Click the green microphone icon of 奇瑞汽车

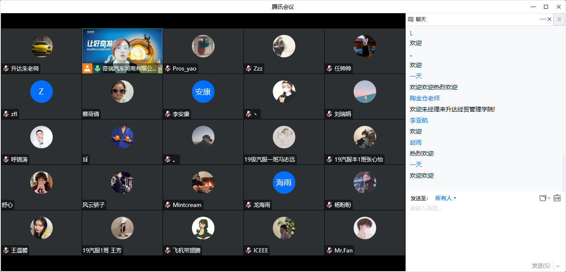(x=97, y=68)
